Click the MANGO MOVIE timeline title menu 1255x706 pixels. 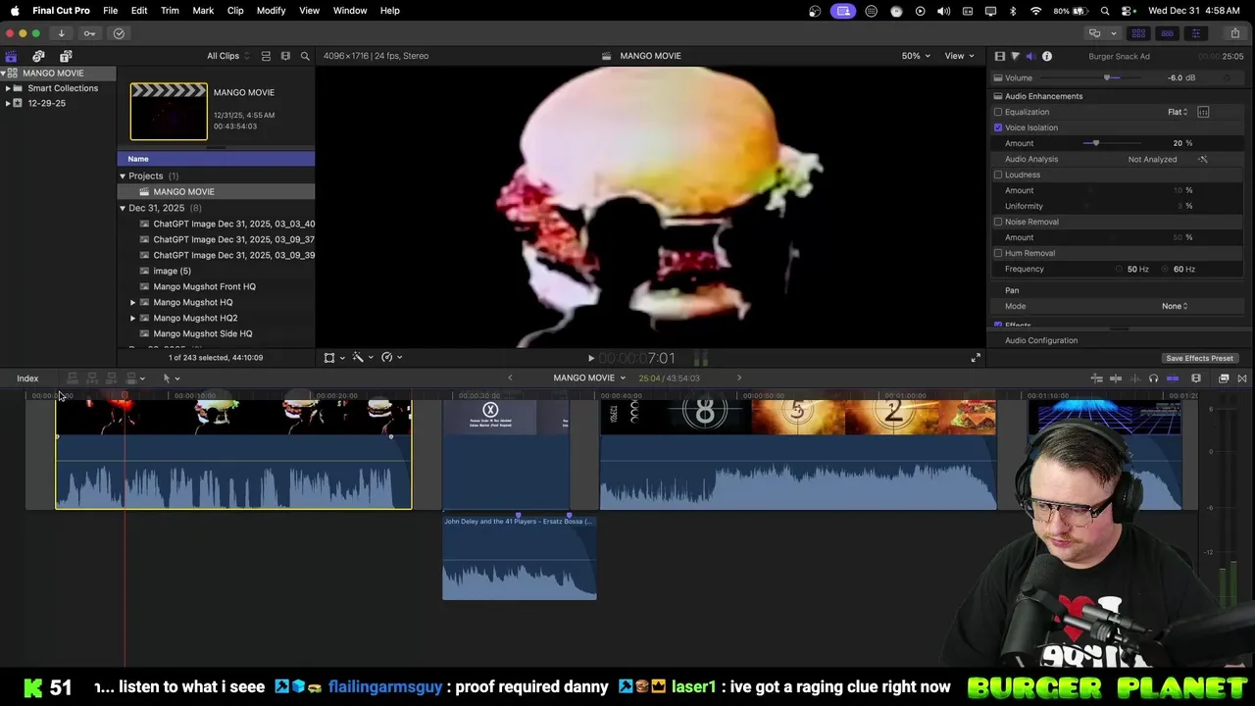coord(589,378)
